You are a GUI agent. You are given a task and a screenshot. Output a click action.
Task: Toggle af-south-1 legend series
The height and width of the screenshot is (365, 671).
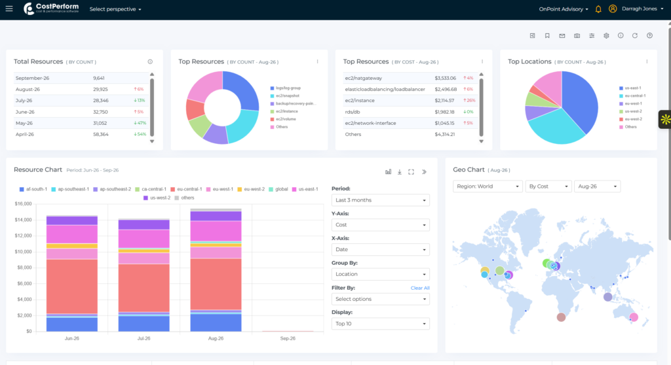[x=33, y=189]
